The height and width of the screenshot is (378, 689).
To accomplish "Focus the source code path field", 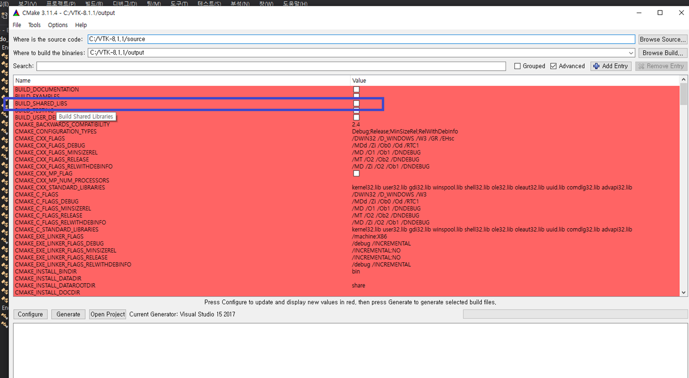I will point(361,39).
